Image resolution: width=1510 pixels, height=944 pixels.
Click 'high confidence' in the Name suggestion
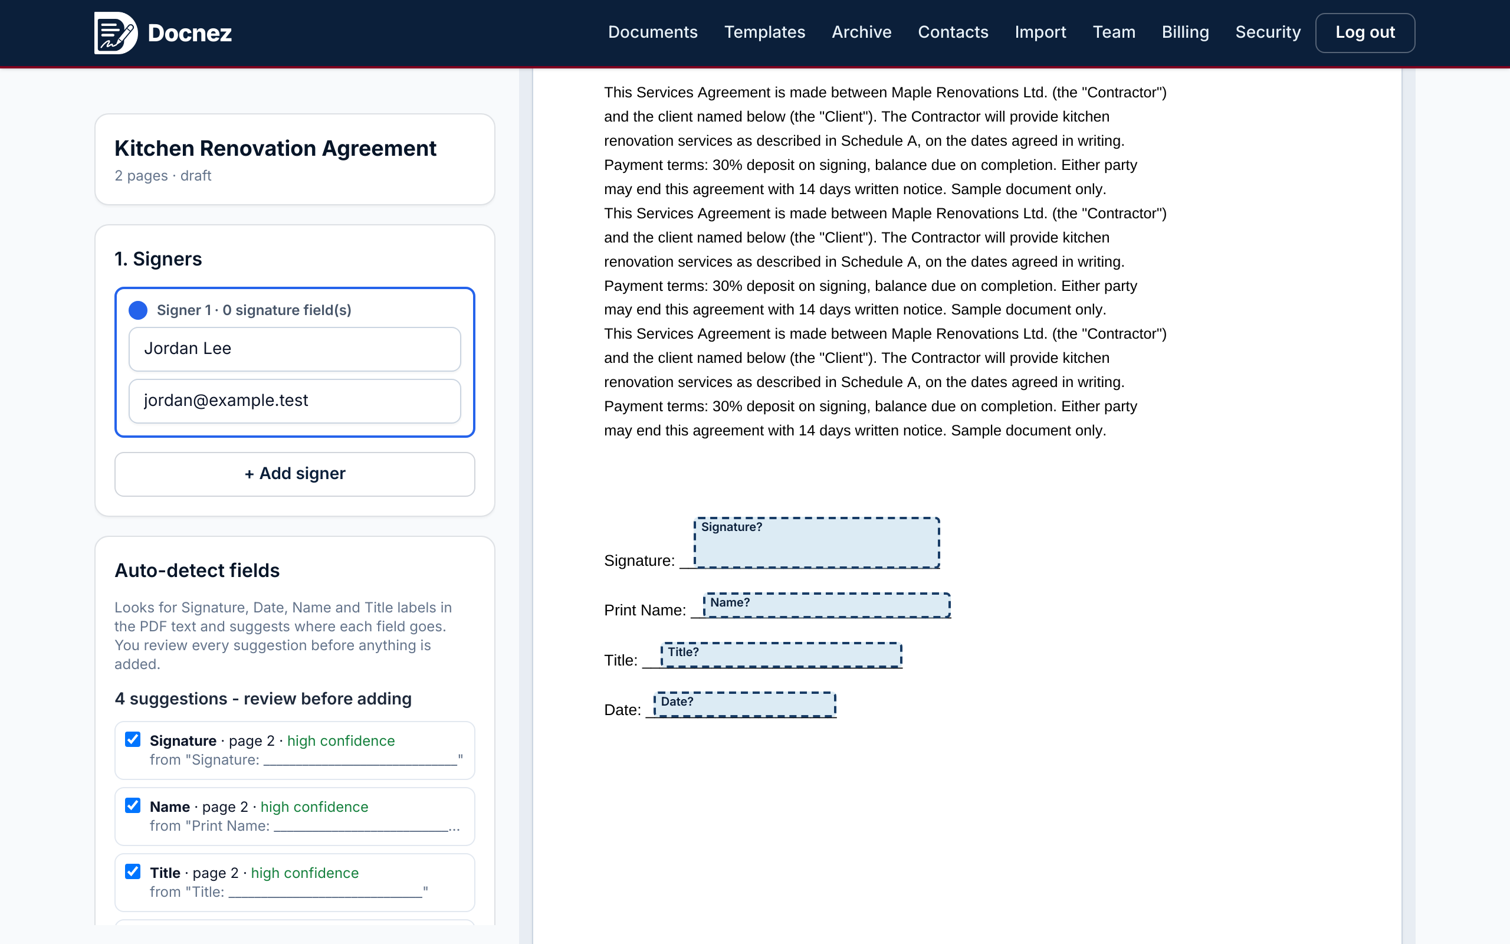pyautogui.click(x=314, y=807)
